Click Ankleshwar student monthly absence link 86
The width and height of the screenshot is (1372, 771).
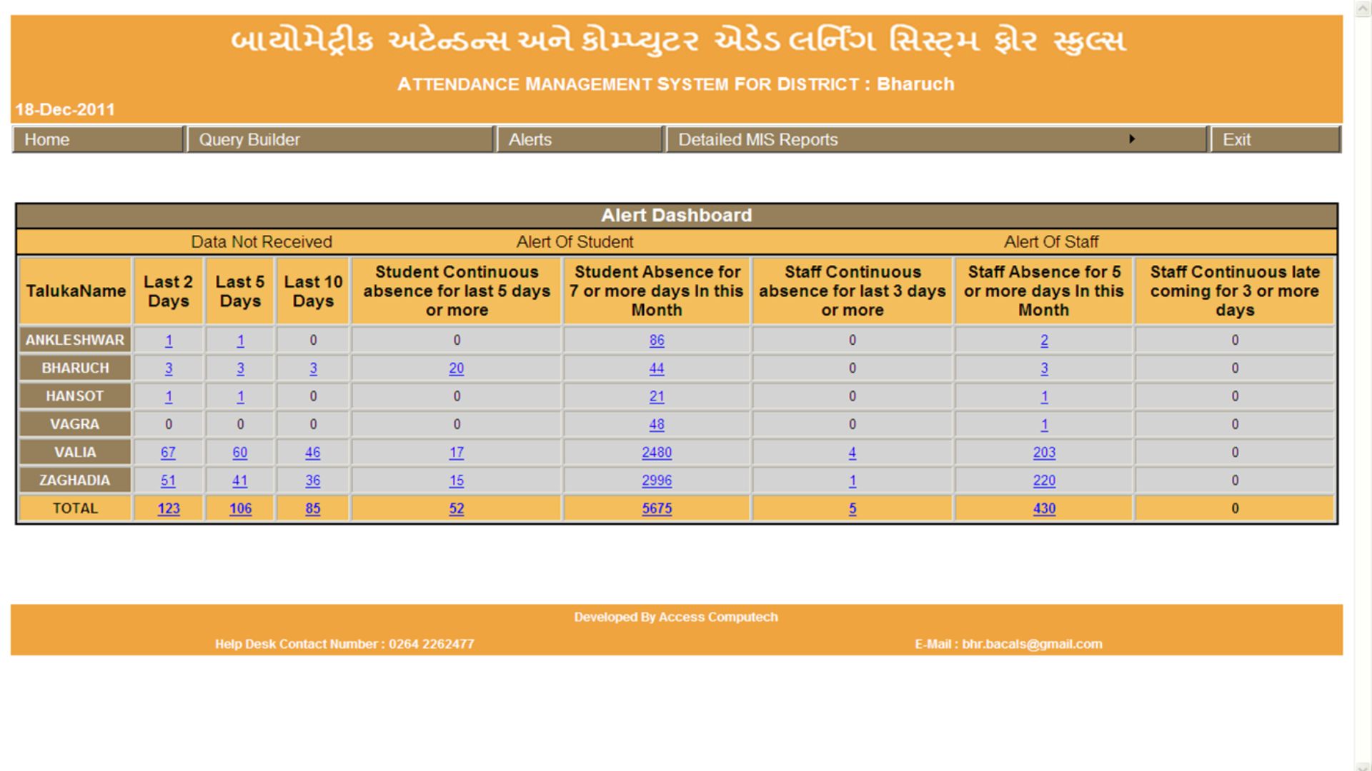pos(657,341)
